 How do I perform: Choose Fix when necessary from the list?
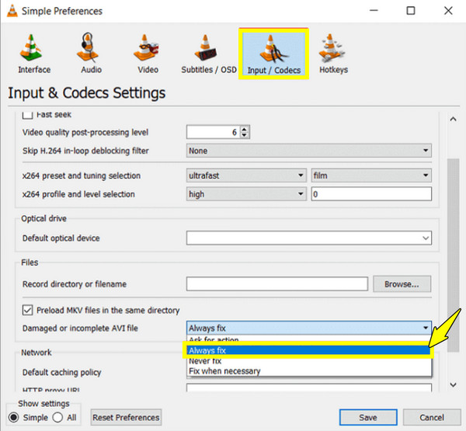click(x=309, y=371)
